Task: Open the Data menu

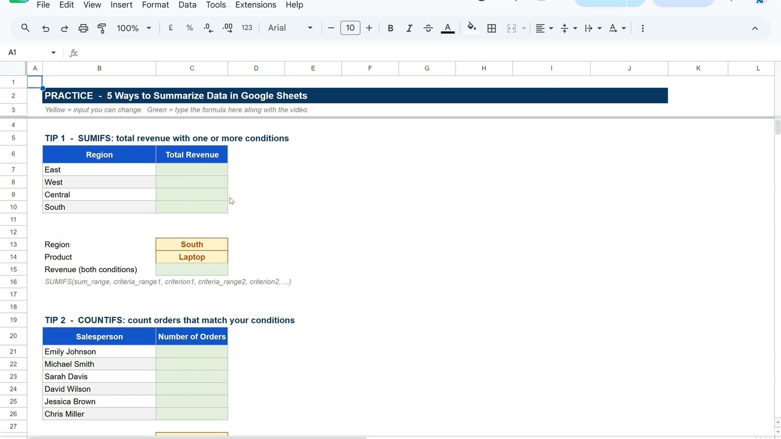Action: (187, 5)
